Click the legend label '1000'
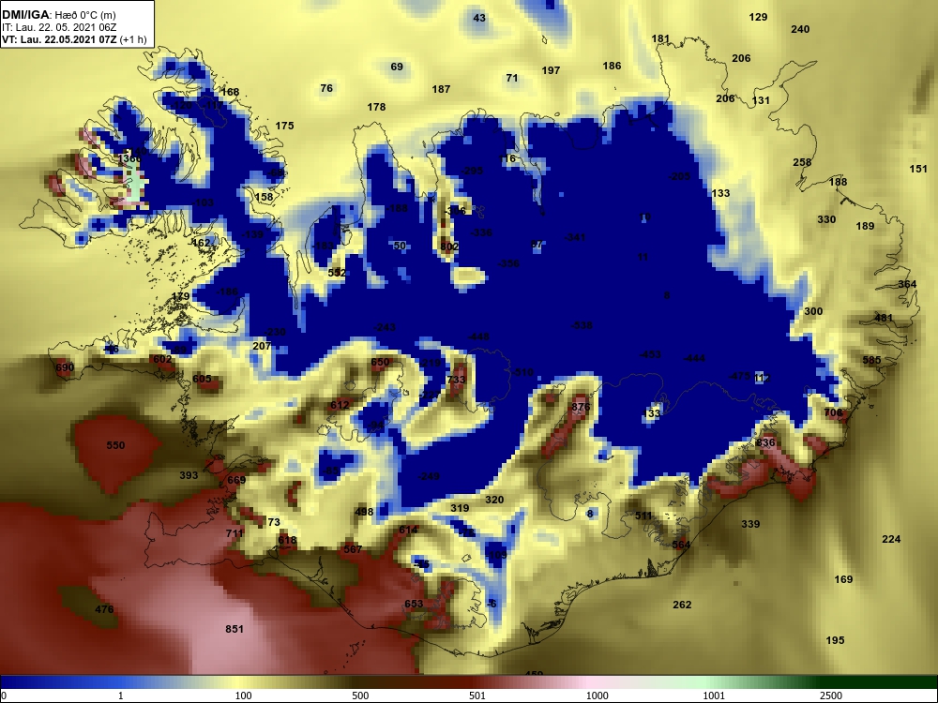The height and width of the screenshot is (703, 938). (597, 696)
